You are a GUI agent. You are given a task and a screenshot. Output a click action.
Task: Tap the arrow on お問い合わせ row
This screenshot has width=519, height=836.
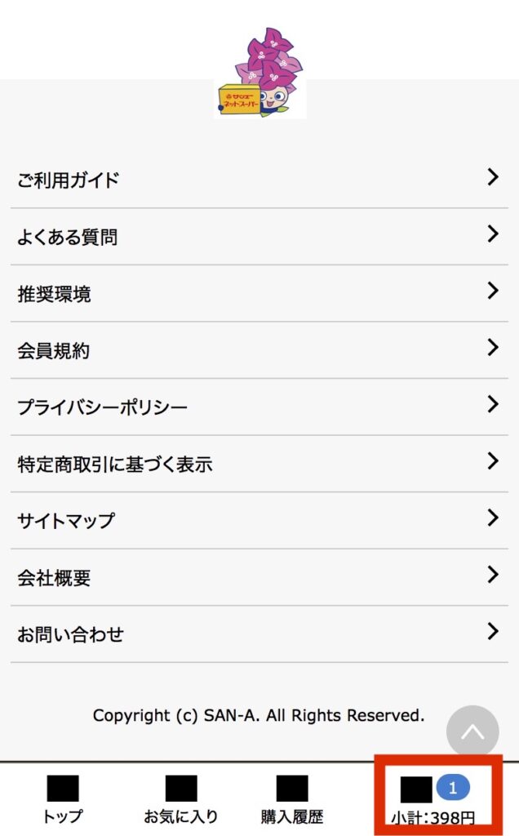click(492, 631)
